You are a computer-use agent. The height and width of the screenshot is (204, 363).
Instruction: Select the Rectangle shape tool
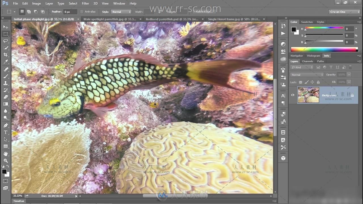pyautogui.click(x=6, y=146)
